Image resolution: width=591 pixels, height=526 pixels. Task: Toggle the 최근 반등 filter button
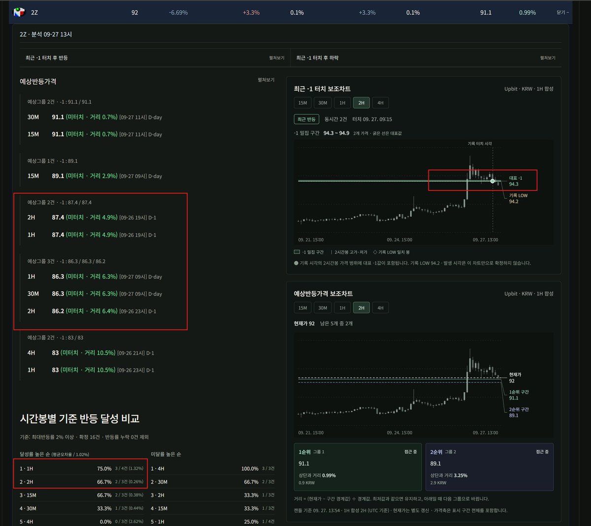(x=306, y=119)
